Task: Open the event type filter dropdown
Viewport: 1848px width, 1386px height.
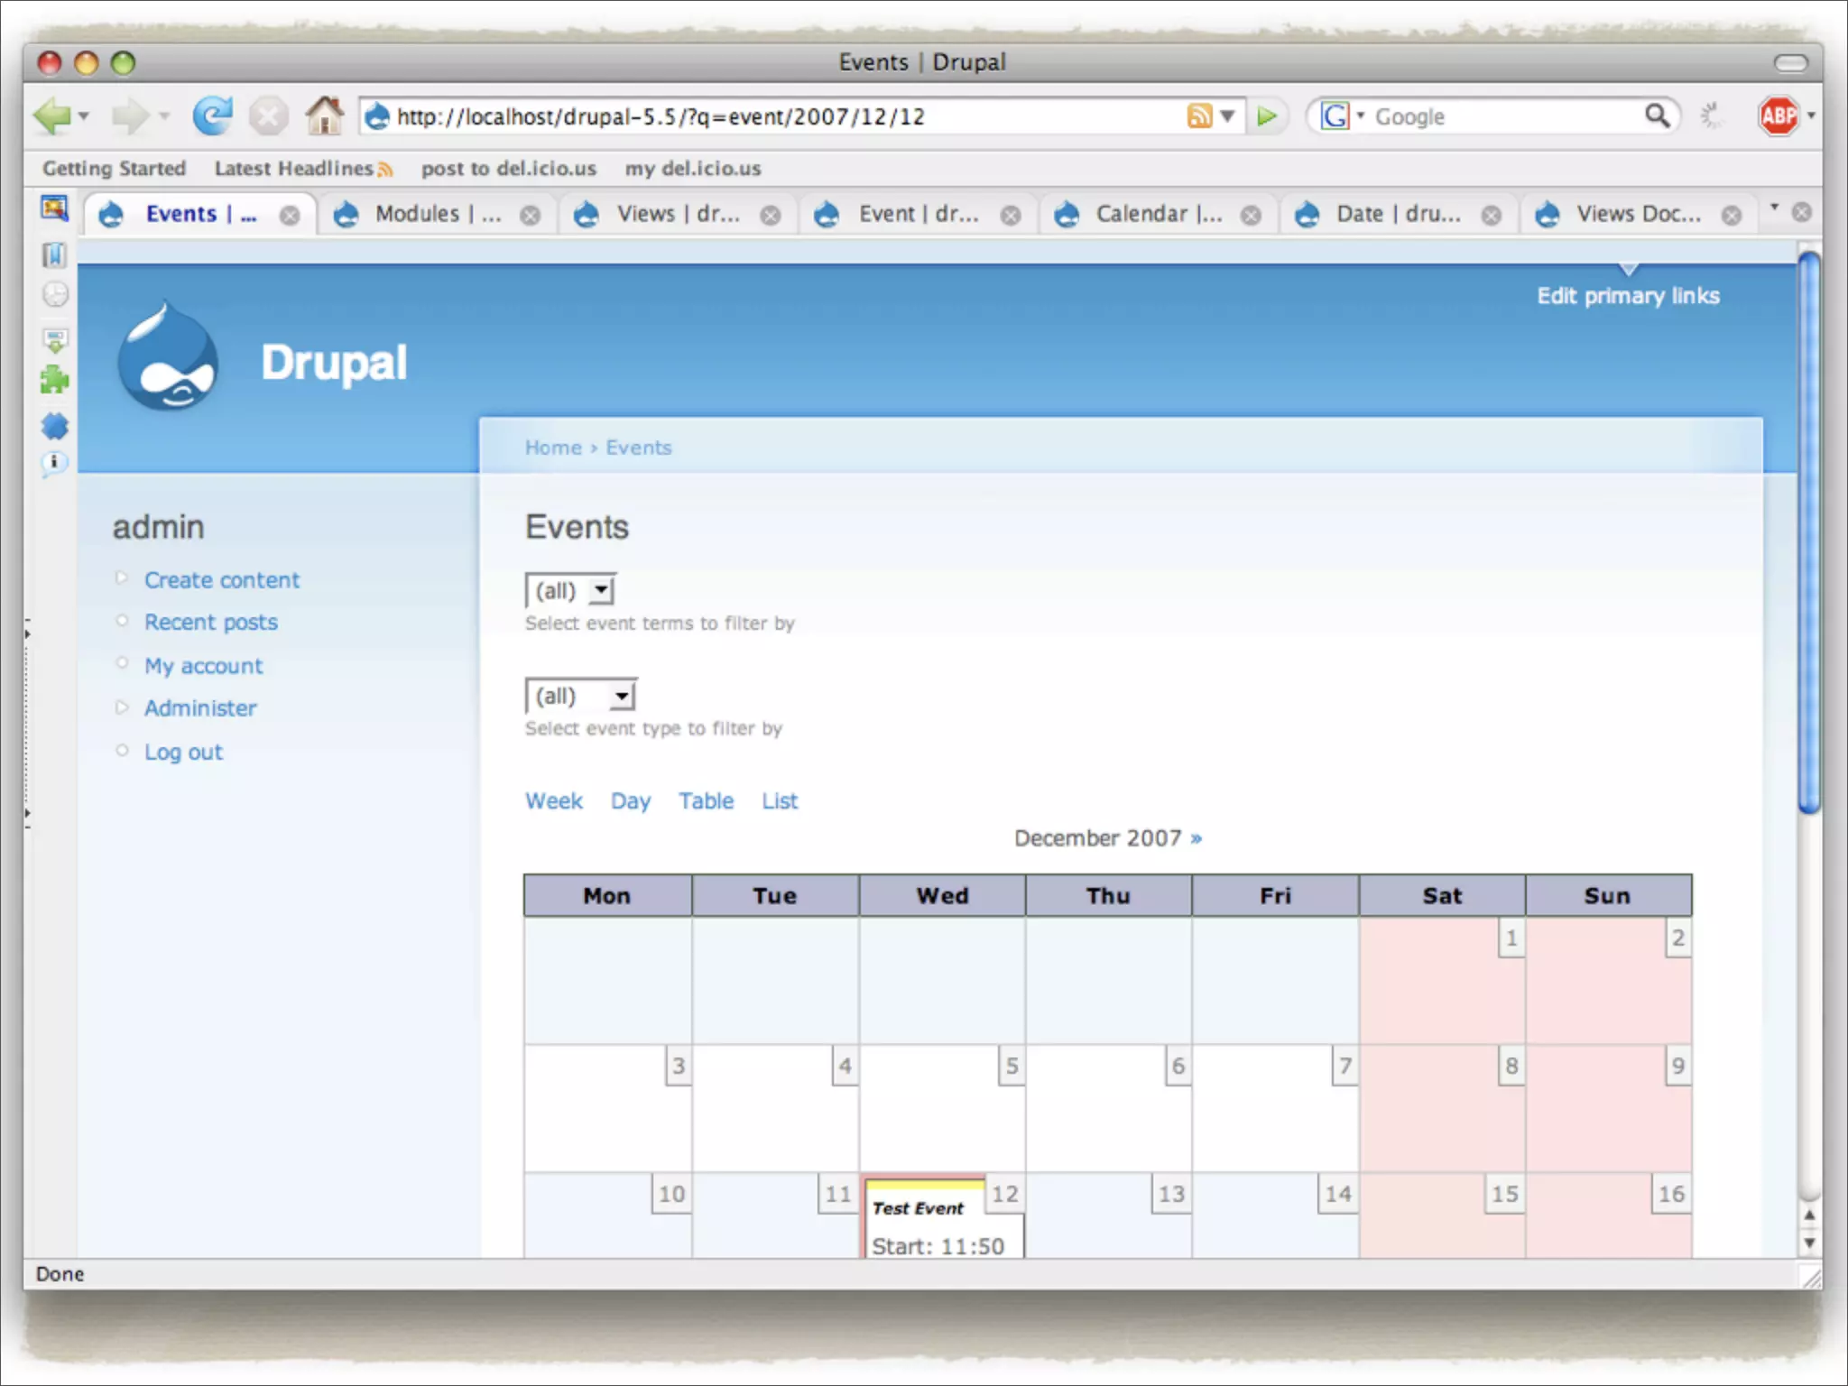Action: click(x=581, y=696)
